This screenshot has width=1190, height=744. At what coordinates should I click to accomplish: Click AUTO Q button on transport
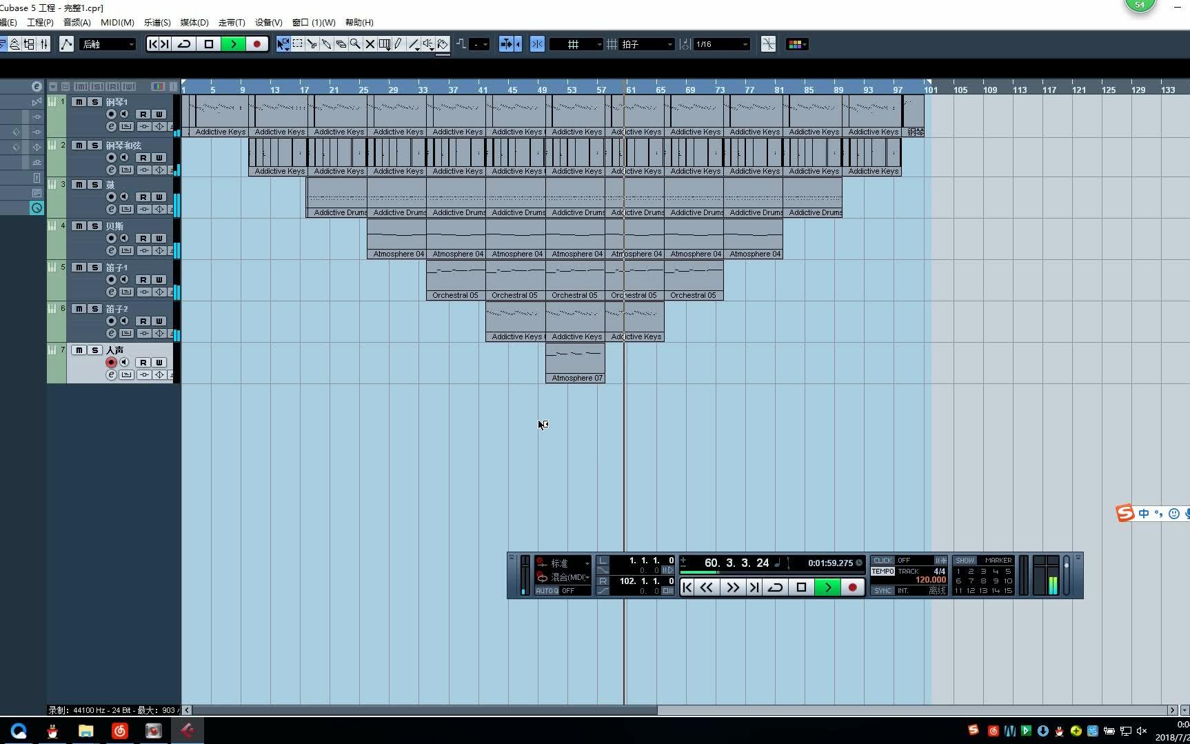547,591
